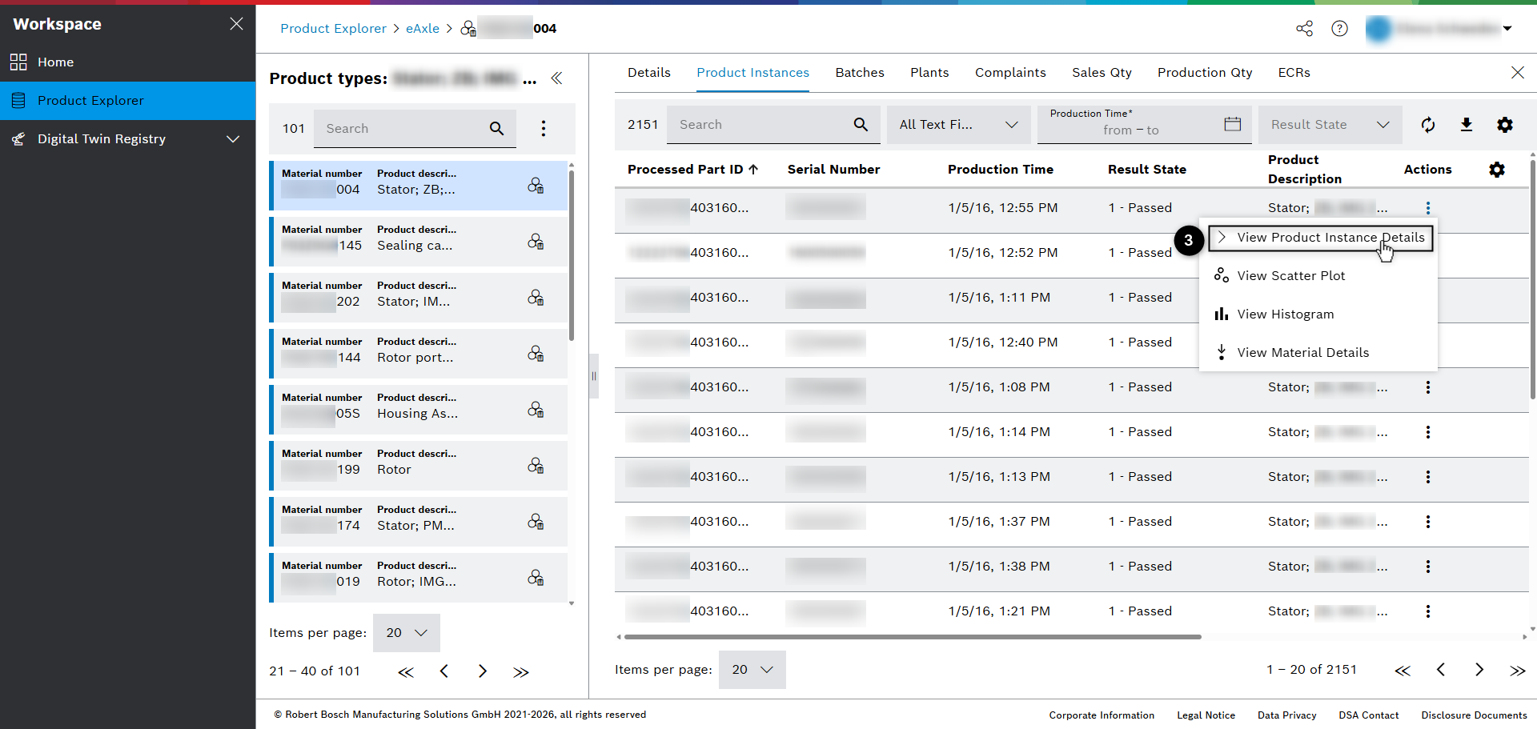The image size is (1537, 729).
Task: Open the Production Time calendar picker
Action: tap(1233, 124)
